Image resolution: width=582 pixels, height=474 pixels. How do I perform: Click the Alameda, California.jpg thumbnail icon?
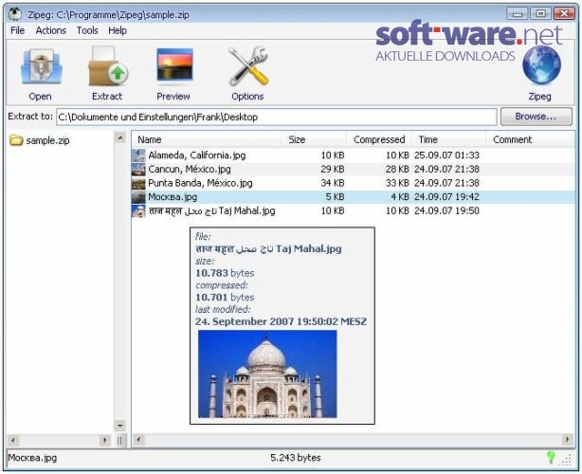(138, 155)
